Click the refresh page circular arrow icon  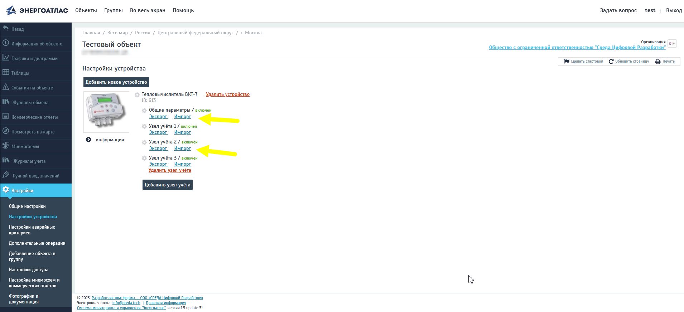pyautogui.click(x=611, y=62)
